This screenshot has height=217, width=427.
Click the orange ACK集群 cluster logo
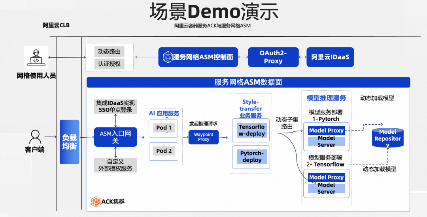coord(96,202)
